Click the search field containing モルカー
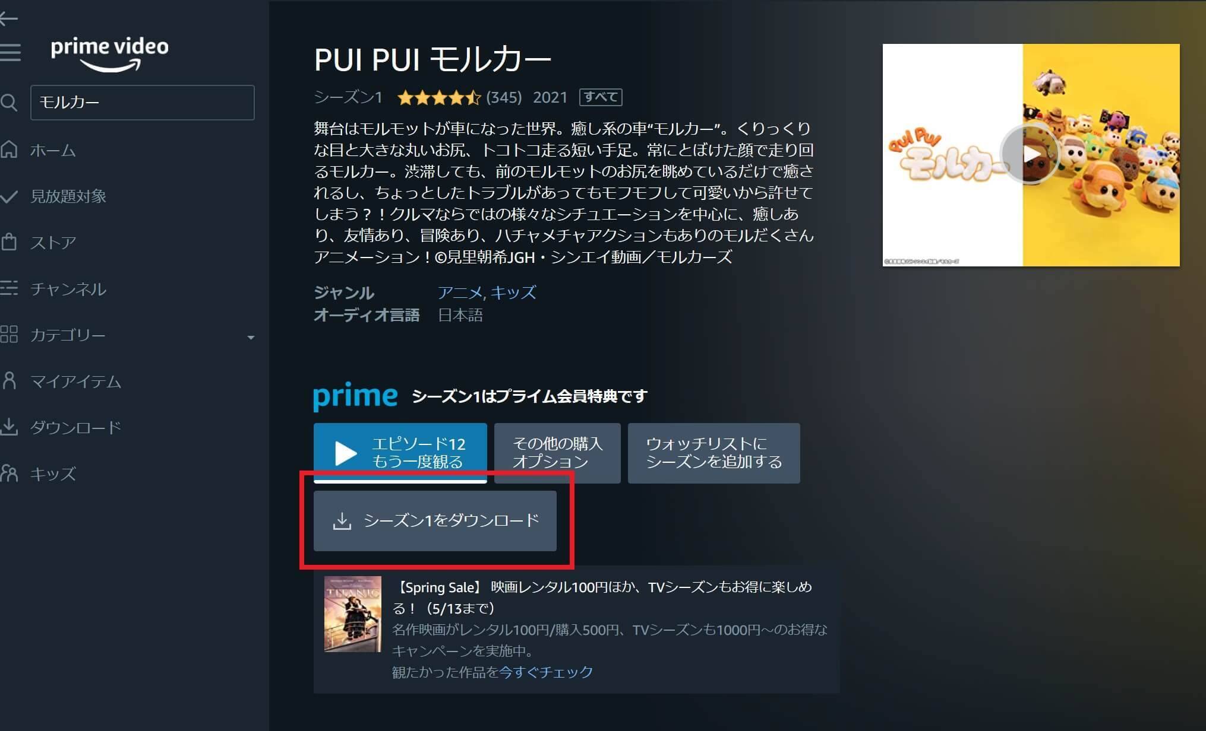 click(143, 103)
